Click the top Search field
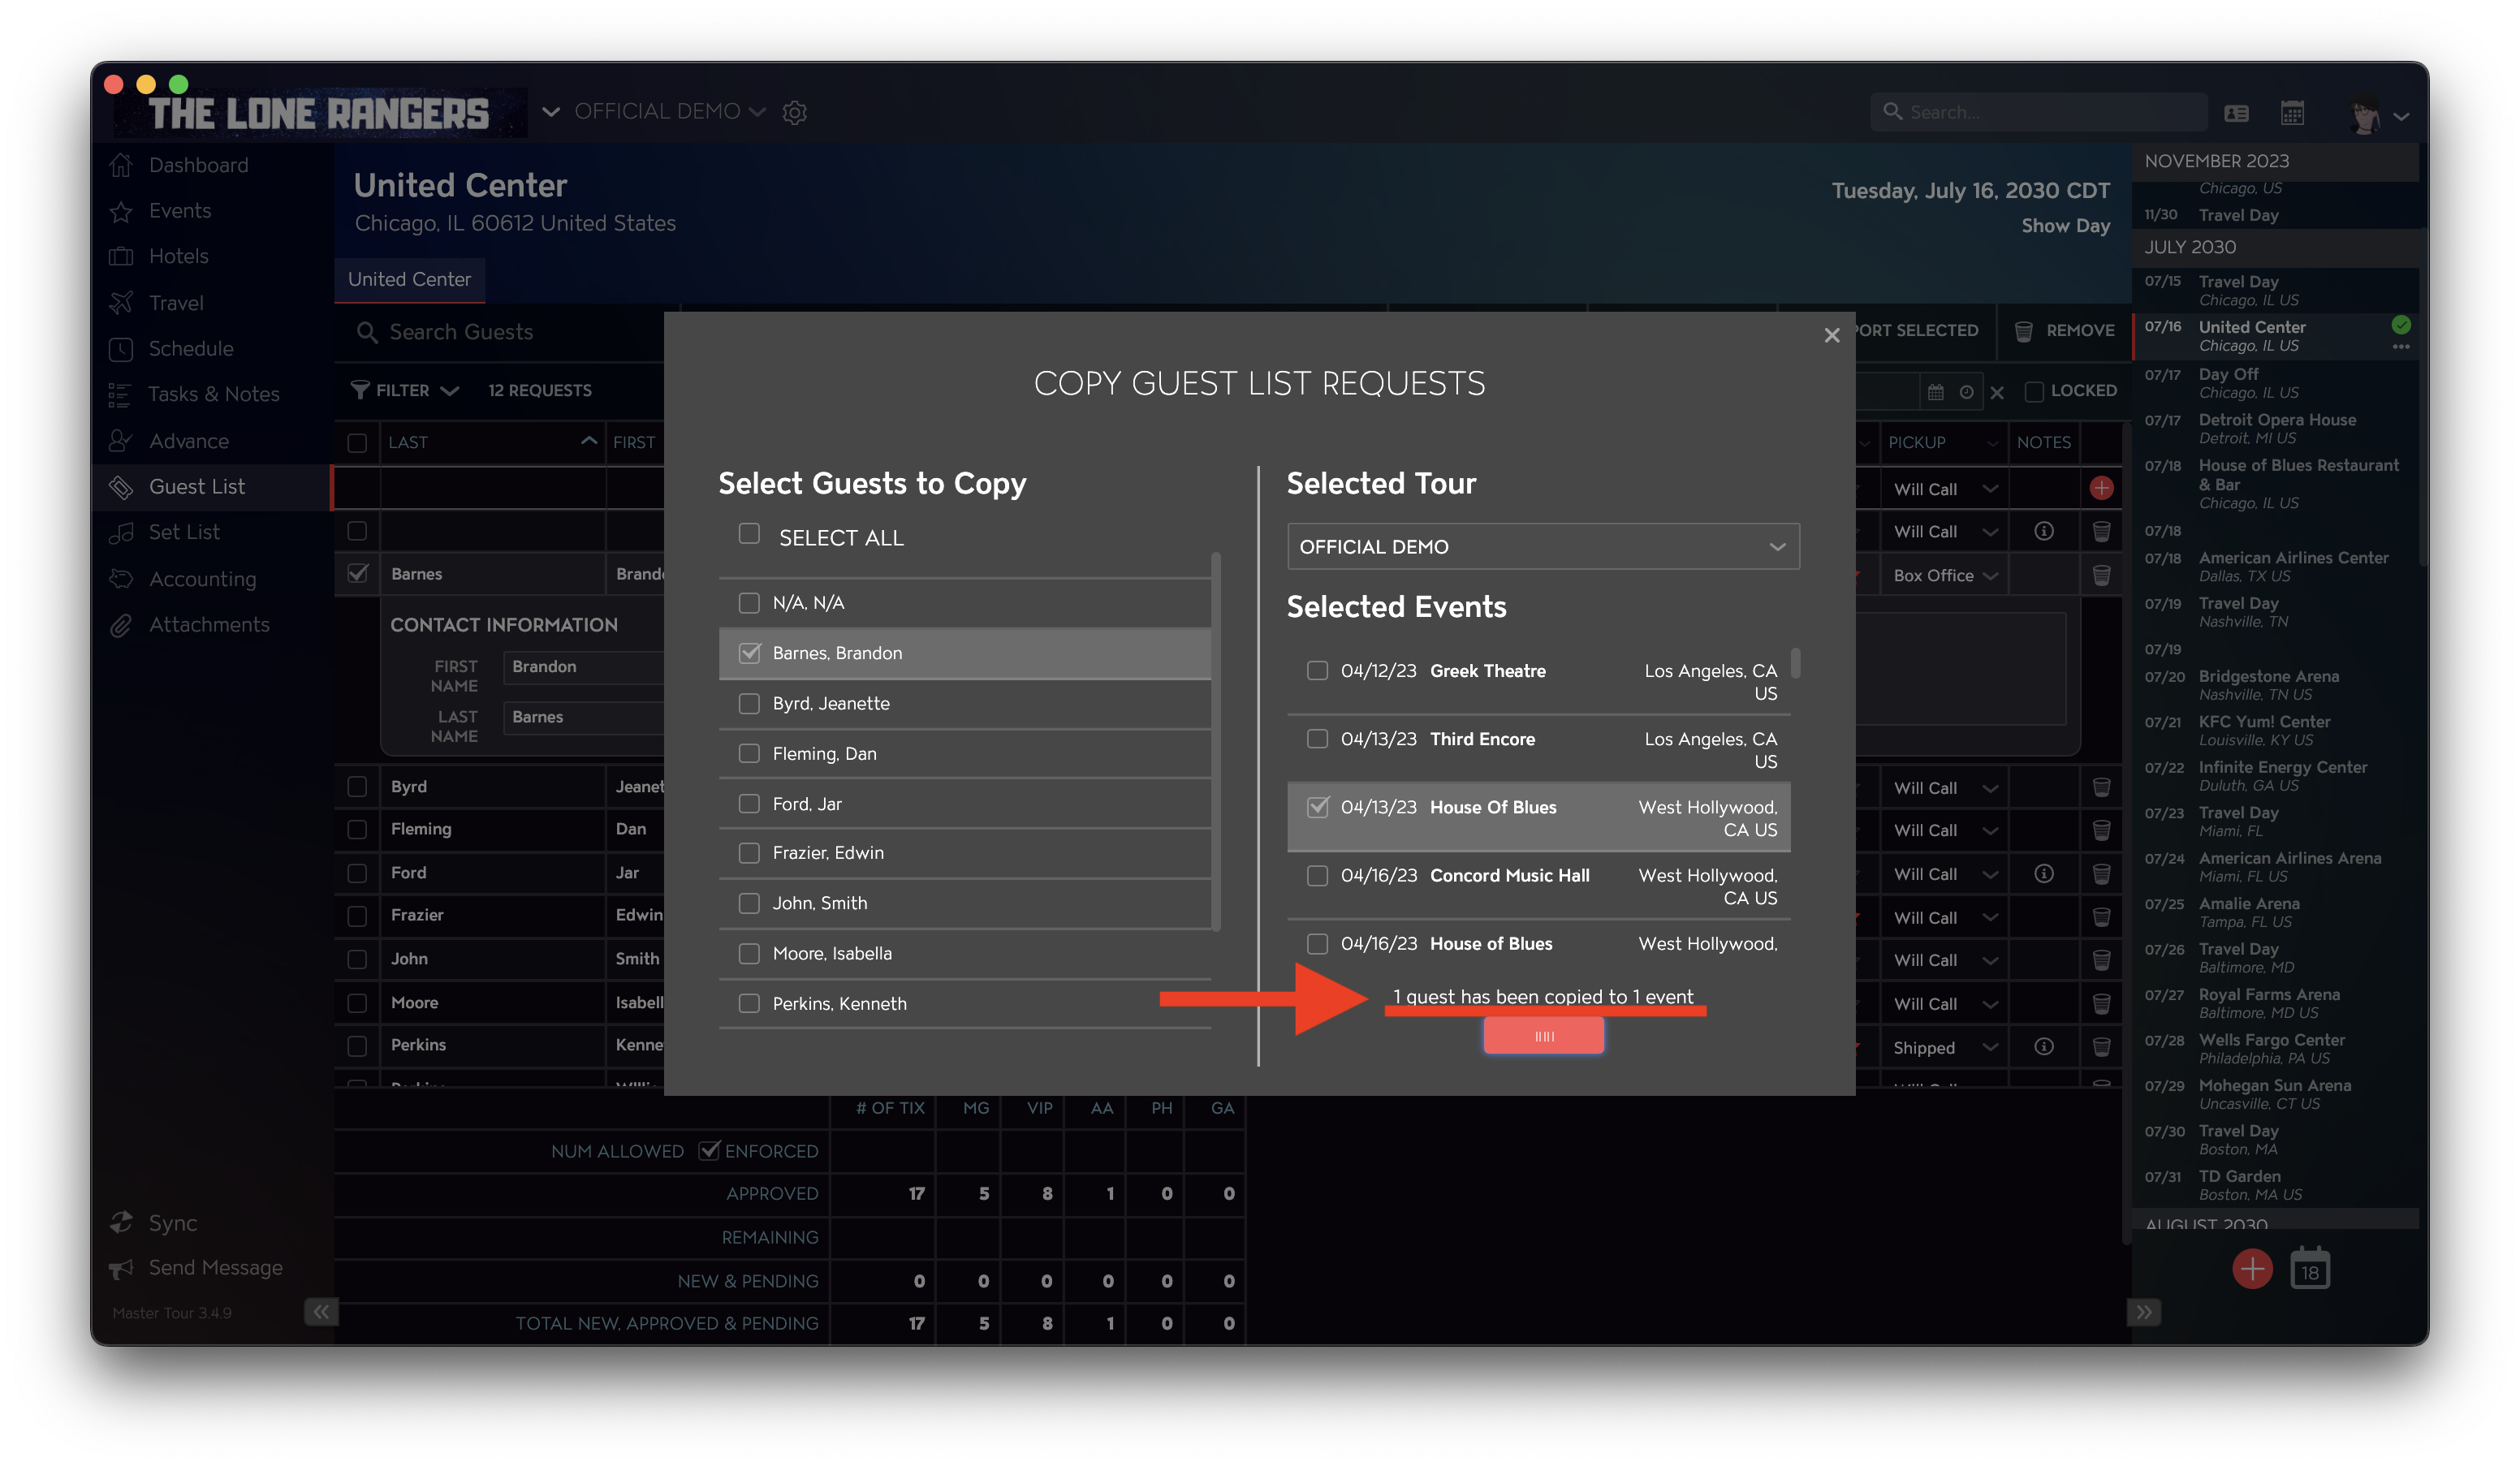Screen dimensions: 2520x1466 [x=2038, y=112]
